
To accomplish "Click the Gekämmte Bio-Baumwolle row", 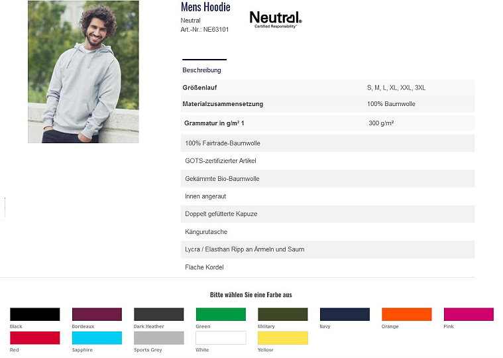I will [x=327, y=179].
